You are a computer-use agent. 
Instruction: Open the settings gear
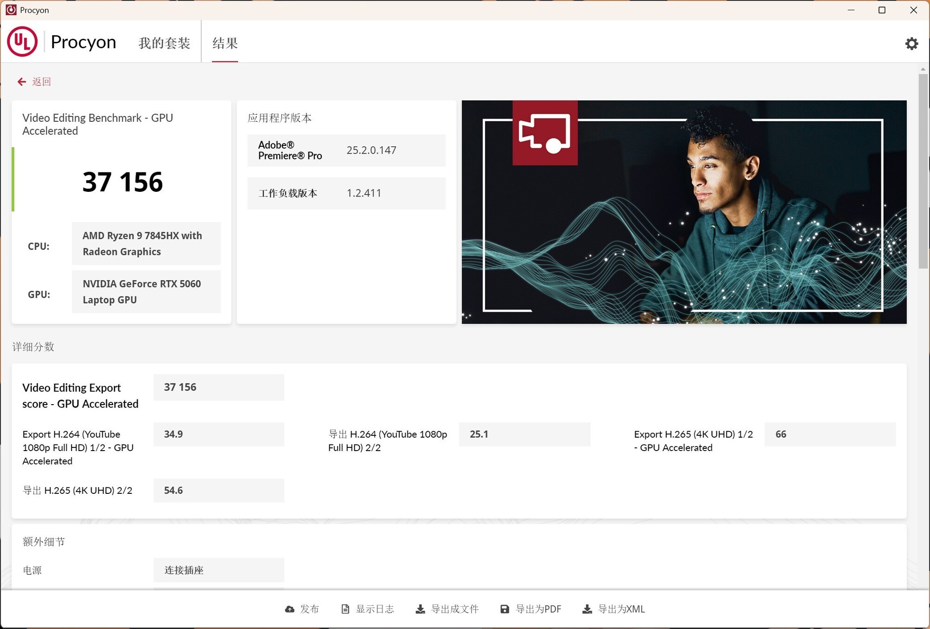click(911, 43)
